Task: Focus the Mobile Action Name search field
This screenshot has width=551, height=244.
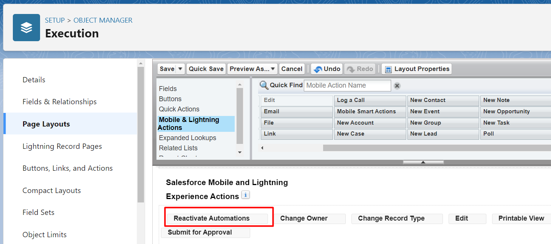Action: [x=347, y=85]
